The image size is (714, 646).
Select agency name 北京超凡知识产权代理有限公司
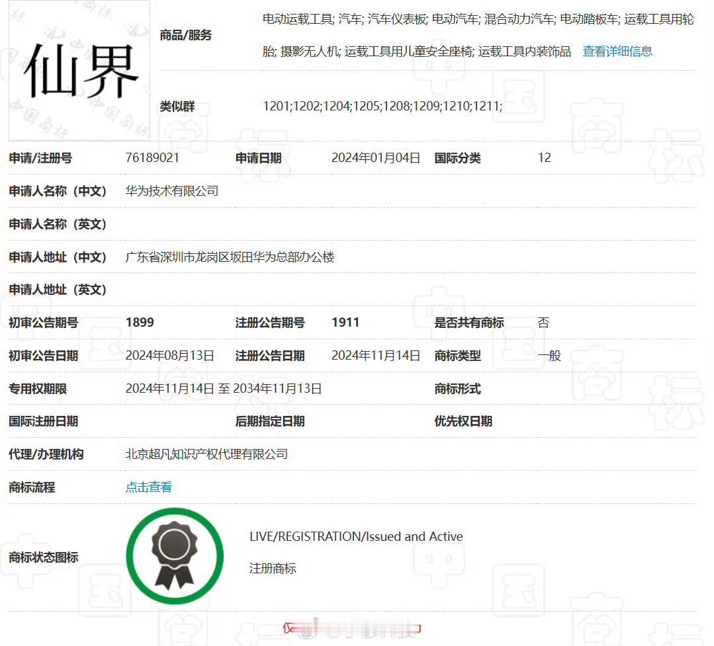pos(206,454)
